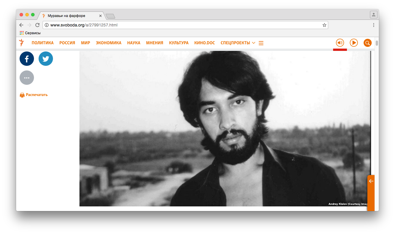
Task: Bookmark page with star icon
Action: coord(324,25)
